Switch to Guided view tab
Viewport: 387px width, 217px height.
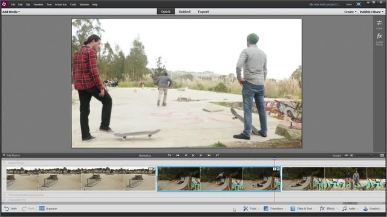[x=184, y=11]
